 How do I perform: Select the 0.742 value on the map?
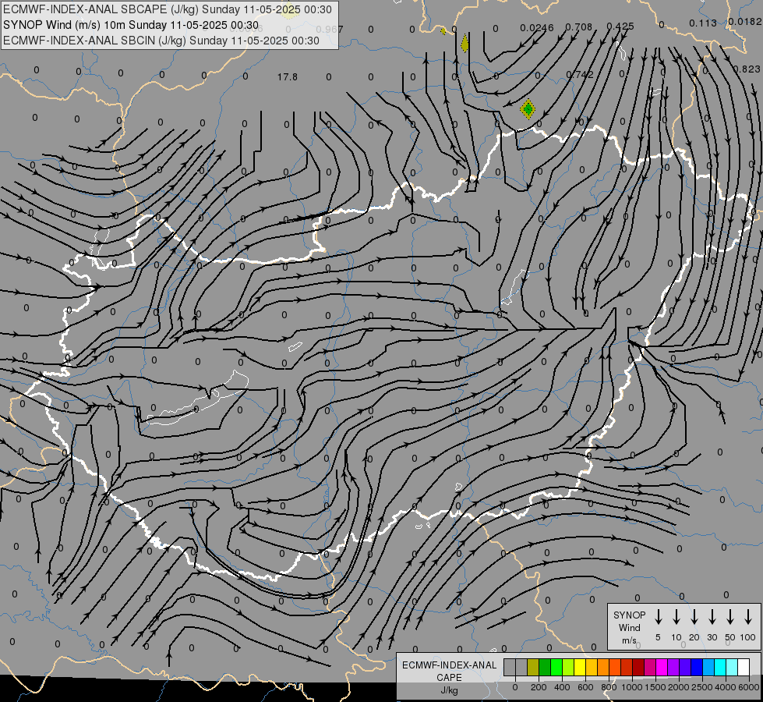(580, 75)
